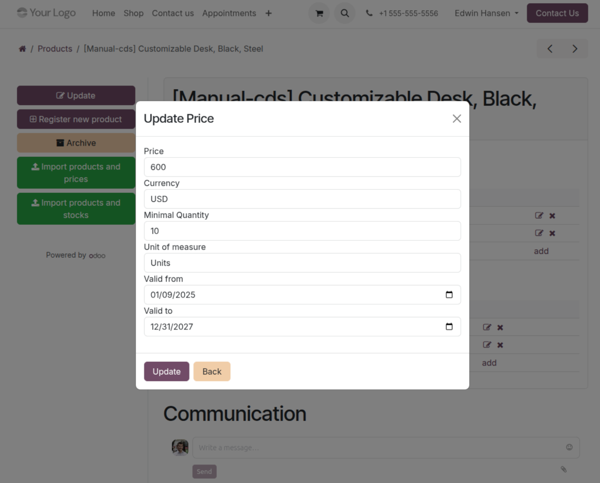Open the Appointments menu item

pos(229,13)
